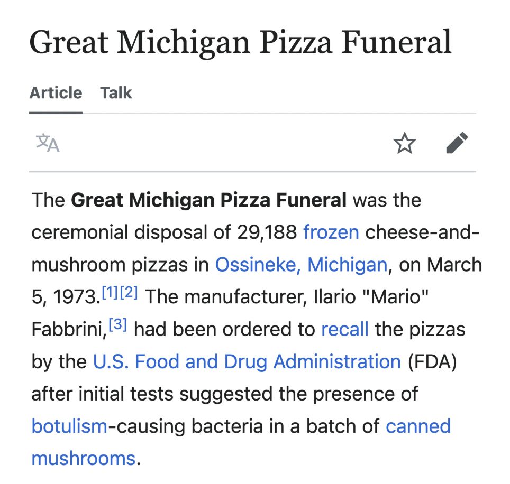Select the Article tab
Screen dimensions: 510x484
coord(56,93)
